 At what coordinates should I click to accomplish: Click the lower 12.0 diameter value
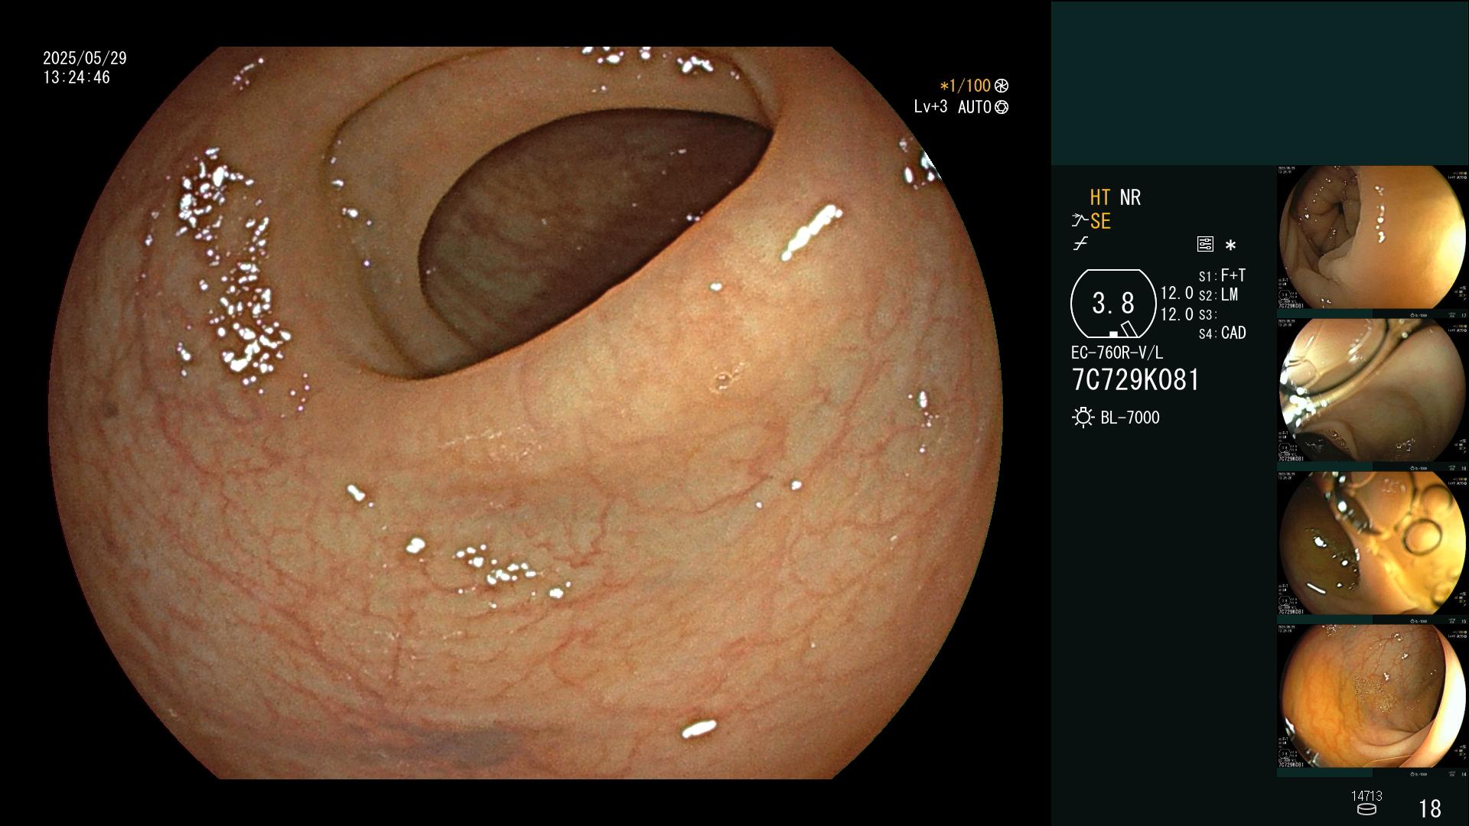click(1177, 314)
